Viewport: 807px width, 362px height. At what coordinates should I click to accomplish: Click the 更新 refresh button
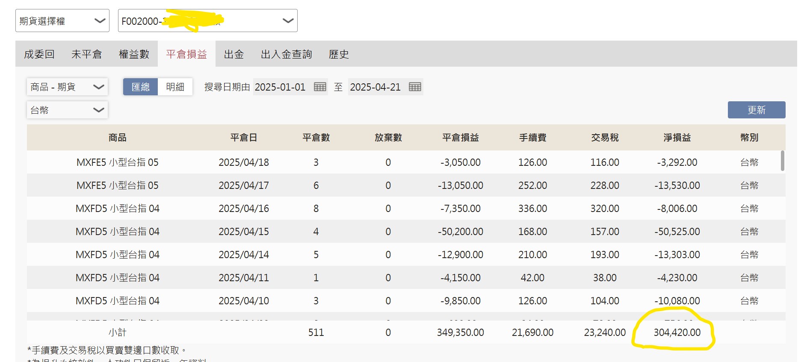coord(757,110)
